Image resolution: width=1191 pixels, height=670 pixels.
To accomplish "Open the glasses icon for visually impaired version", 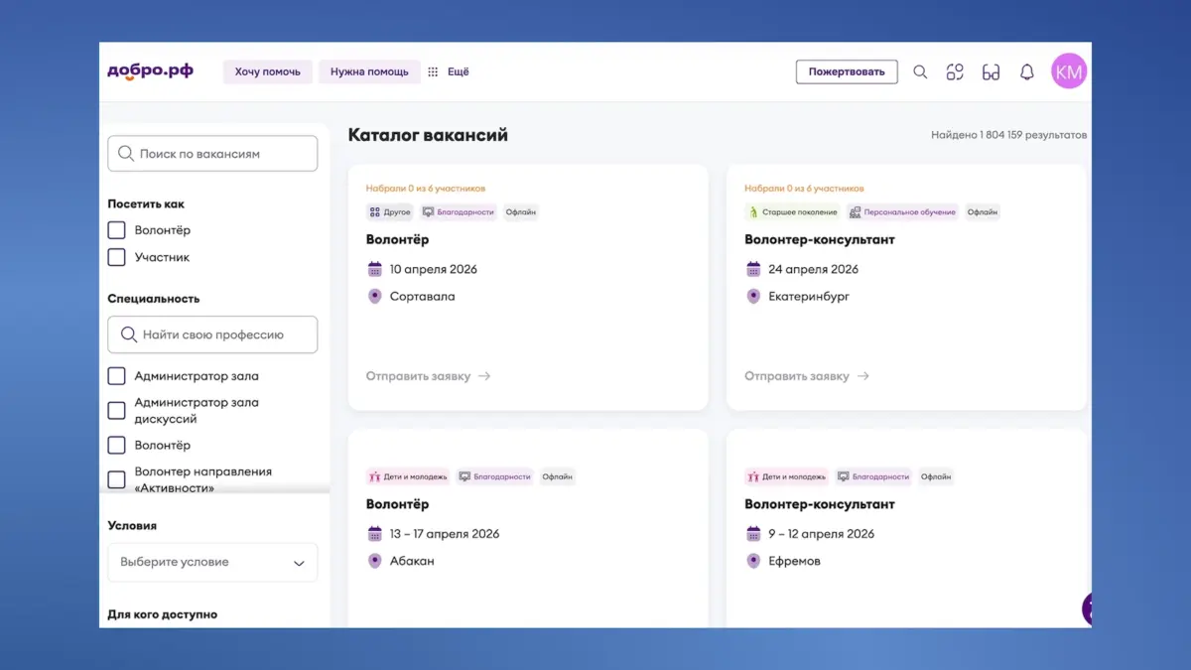I will 991,71.
